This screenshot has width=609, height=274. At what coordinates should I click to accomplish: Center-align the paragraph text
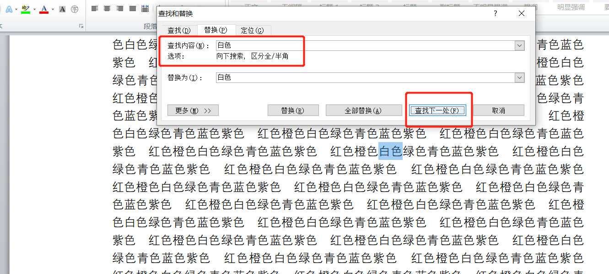coord(107,9)
